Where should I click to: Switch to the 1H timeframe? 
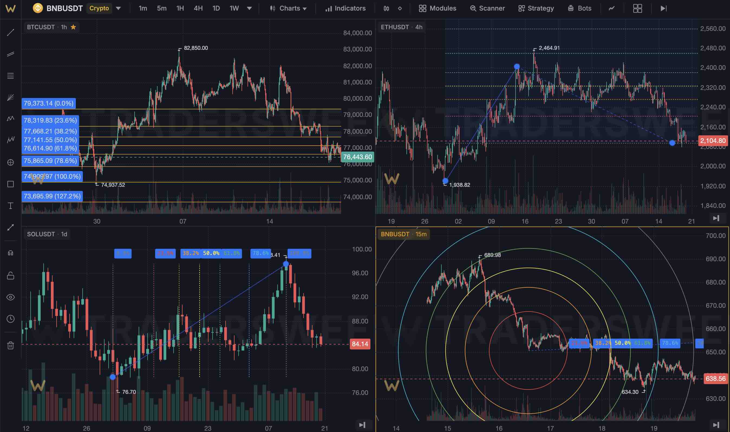click(180, 8)
